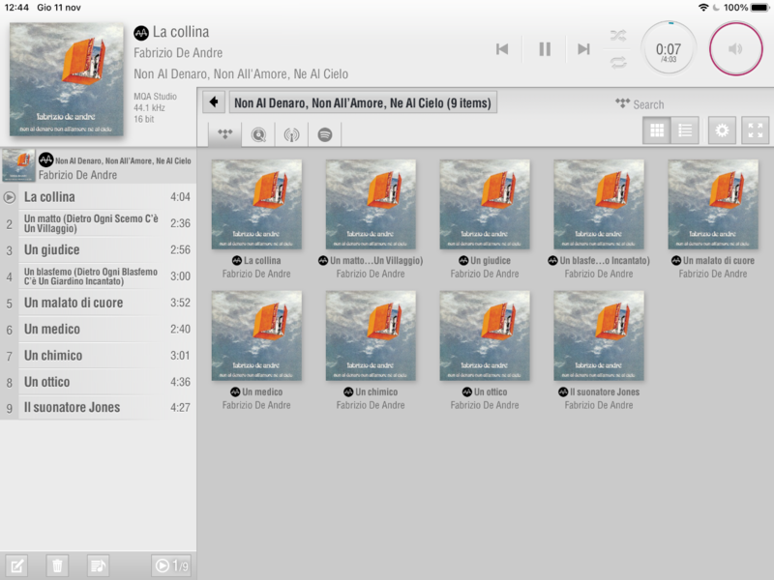Toggle repeat playback mode
The image size is (774, 580).
click(x=618, y=62)
